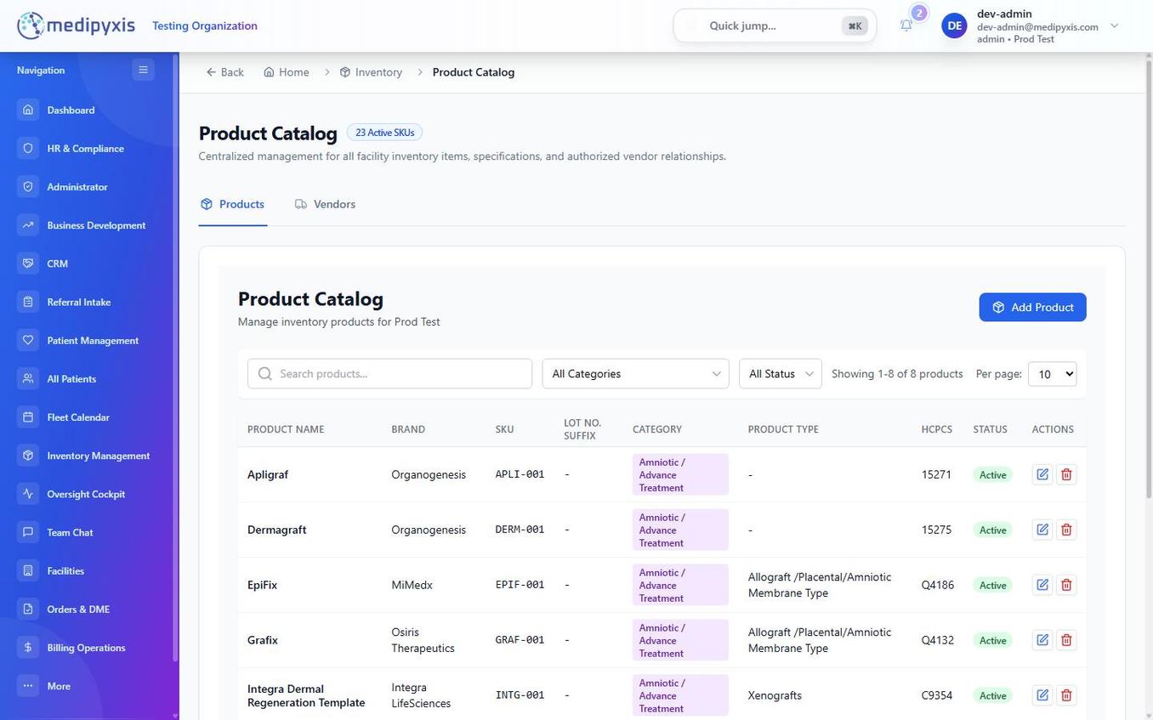Viewport: 1153px width, 720px height.
Task: Click the medipyxis logo
Action: (76, 26)
